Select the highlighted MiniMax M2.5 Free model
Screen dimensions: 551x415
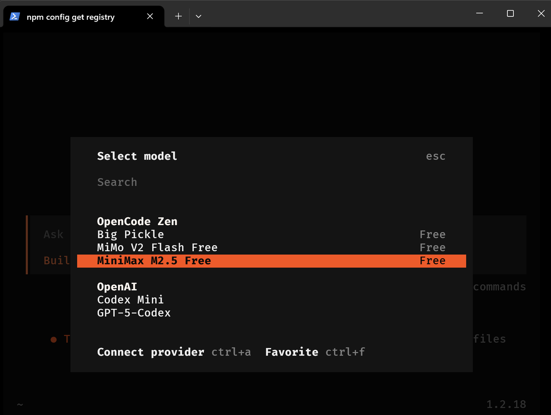point(271,261)
